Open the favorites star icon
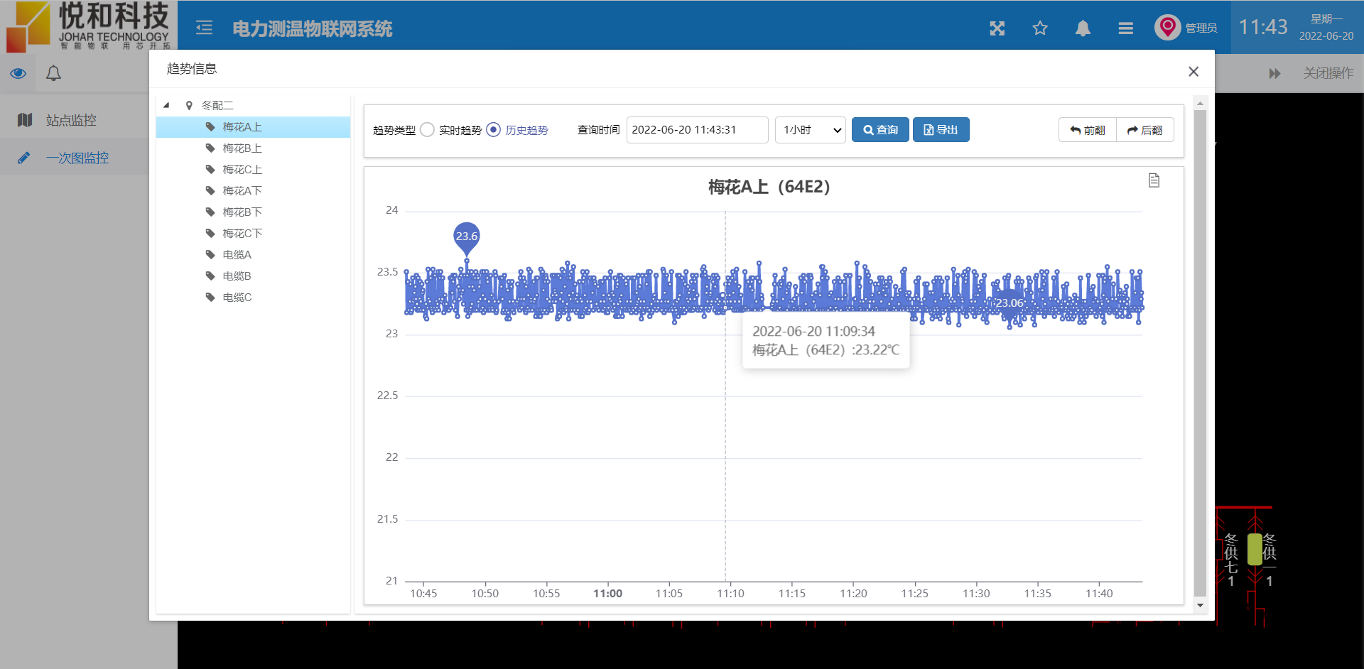The image size is (1364, 669). (1039, 28)
